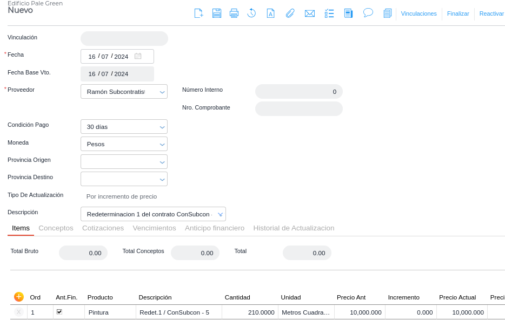This screenshot has height=327, width=505.
Task: Send by email using the envelope icon
Action: pos(310,13)
